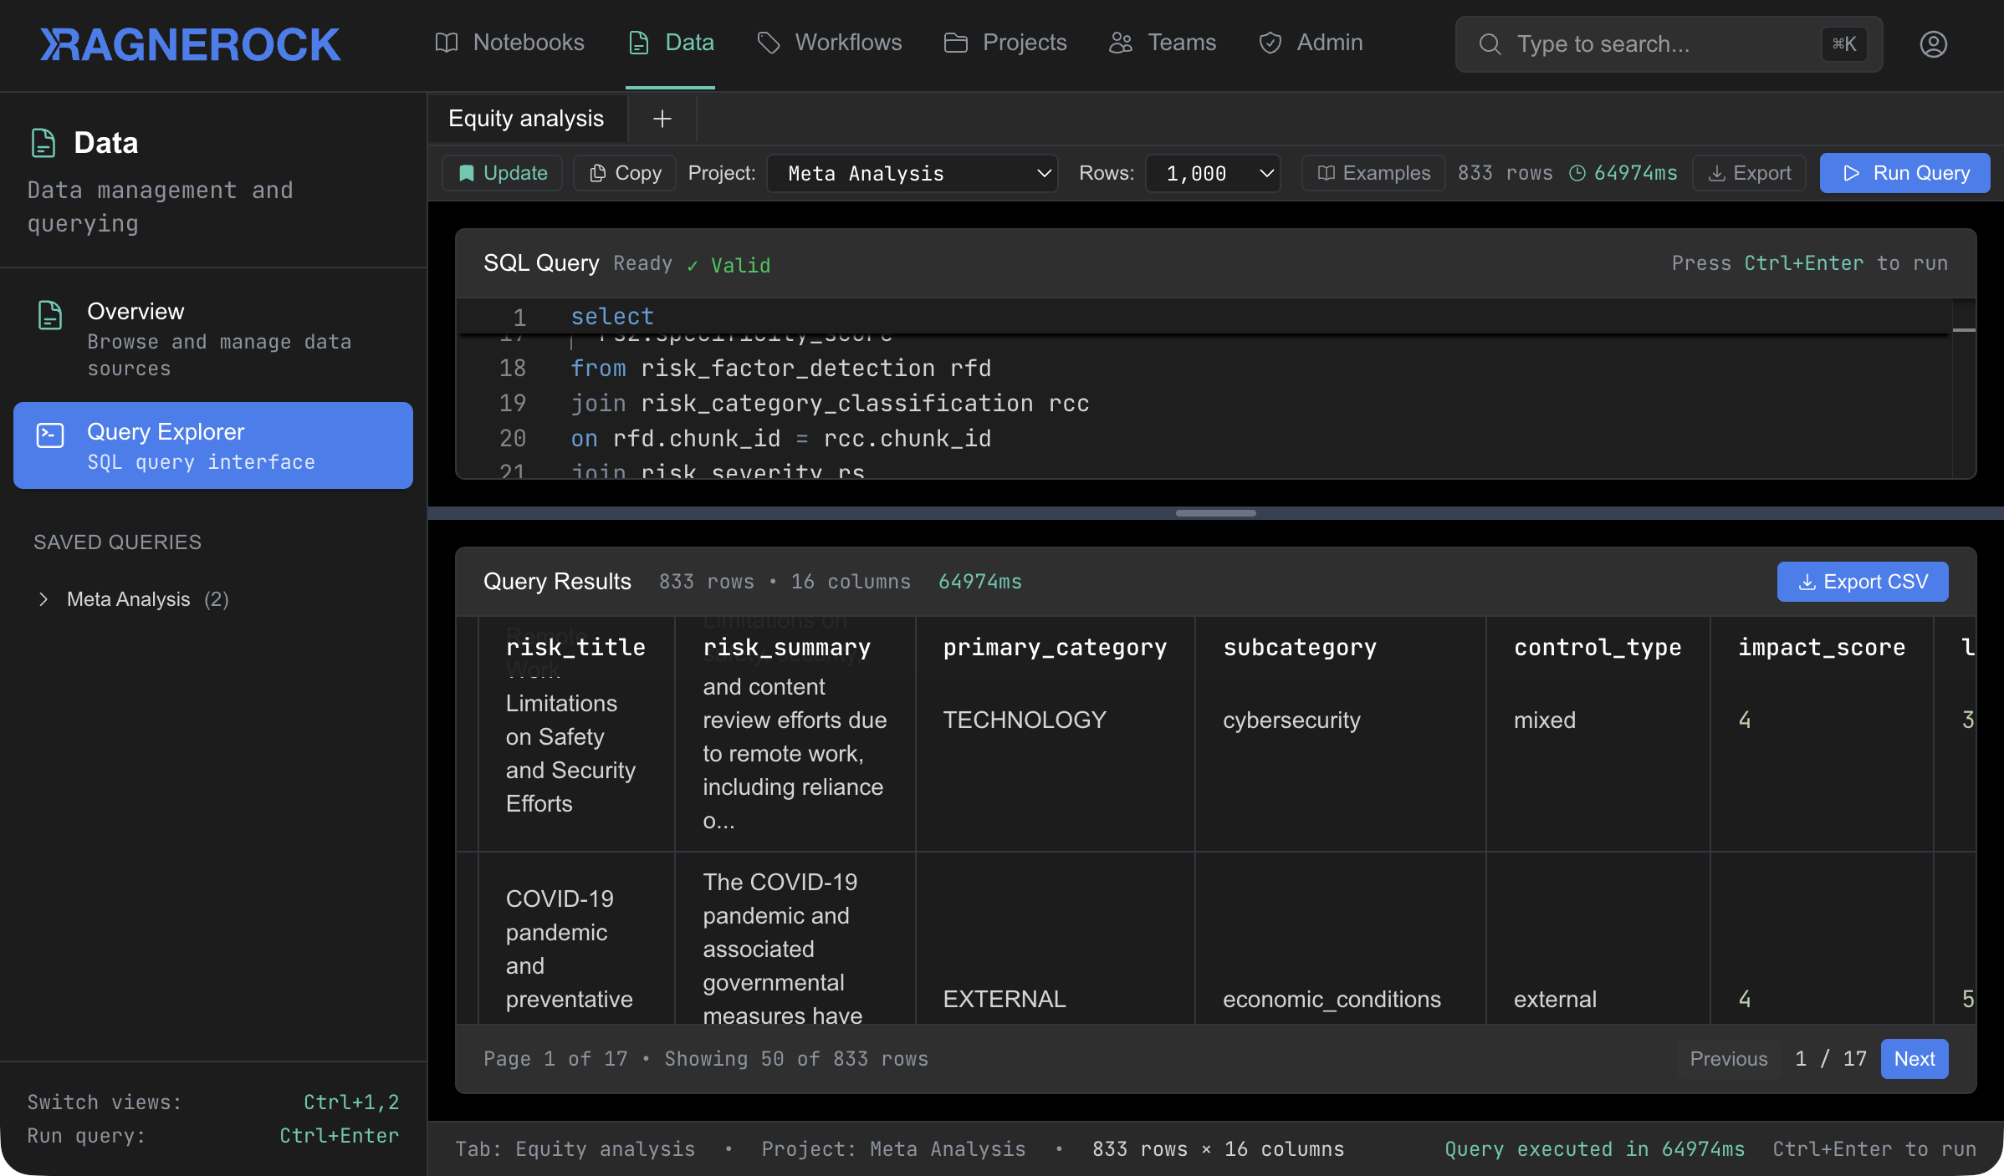Image resolution: width=2004 pixels, height=1176 pixels.
Task: Click the Update bookmark icon
Action: coord(467,173)
